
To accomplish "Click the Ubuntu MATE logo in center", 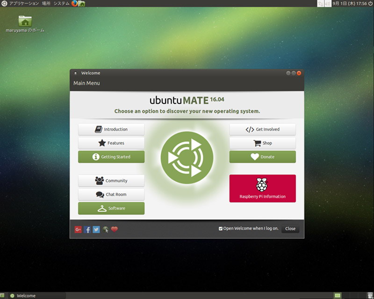I will 187,158.
